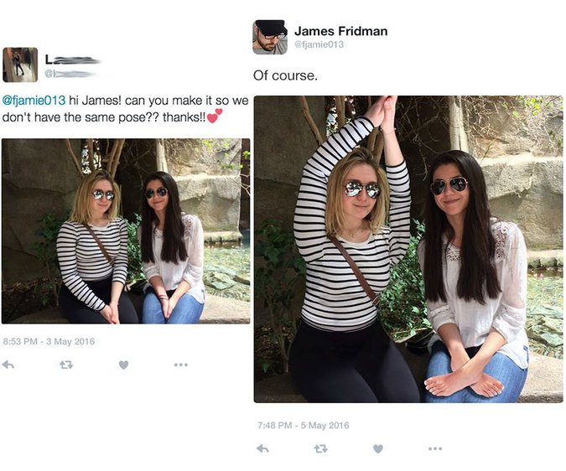This screenshot has height=471, width=566.
Task: Click the James Fridman display name
Action: click(x=340, y=31)
